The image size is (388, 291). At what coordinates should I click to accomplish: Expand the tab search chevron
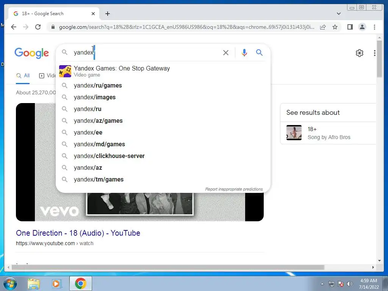coord(339,14)
